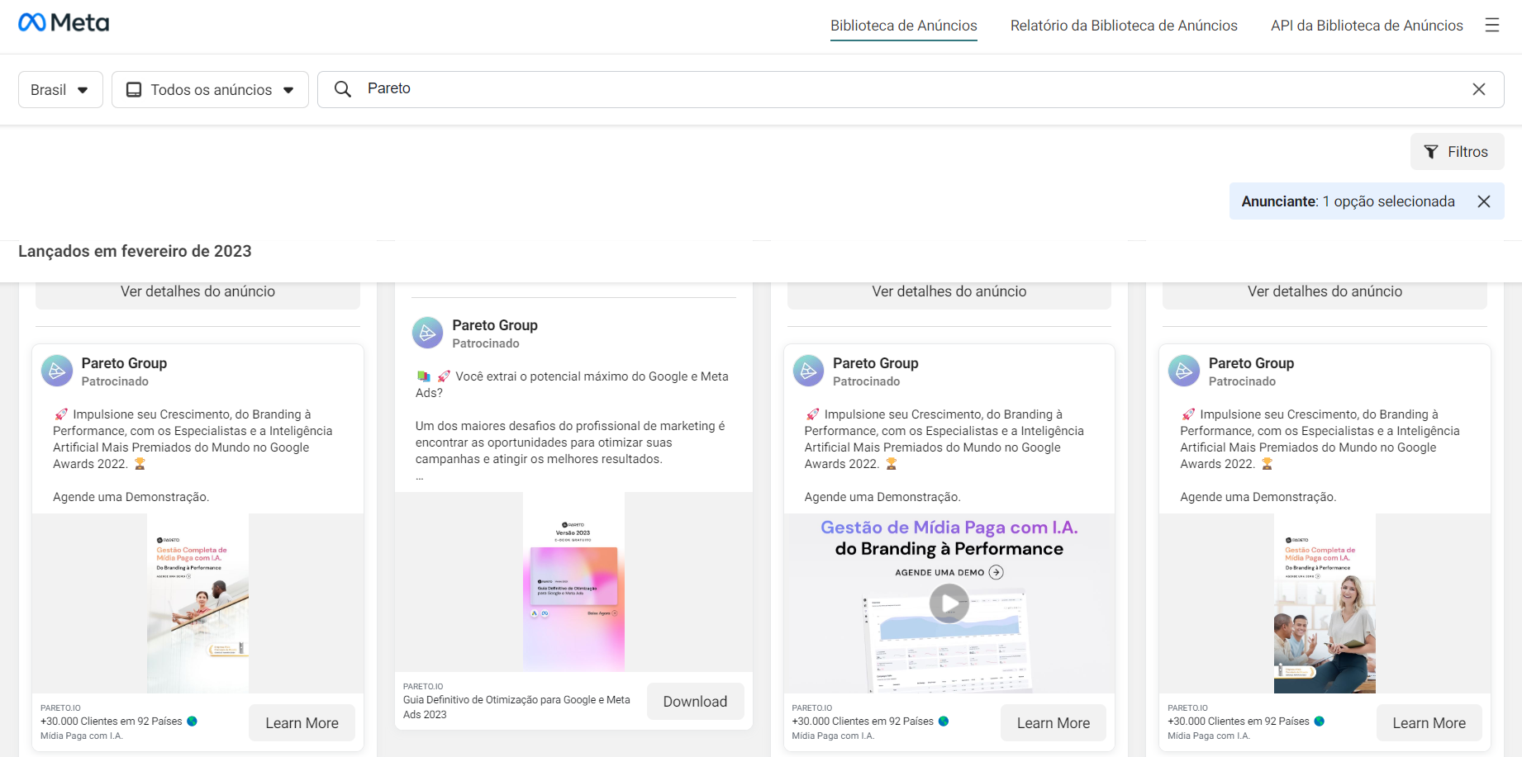Click the Filtros funnel icon
Image resolution: width=1522 pixels, height=757 pixels.
point(1431,152)
